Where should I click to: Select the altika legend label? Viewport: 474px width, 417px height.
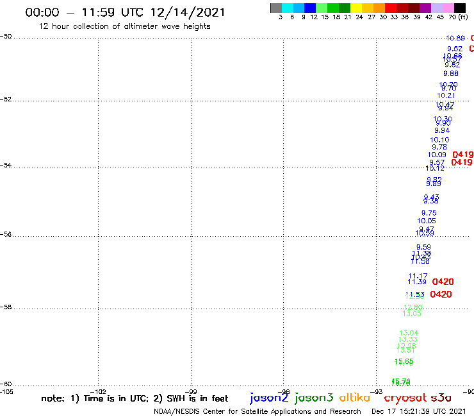[355, 398]
